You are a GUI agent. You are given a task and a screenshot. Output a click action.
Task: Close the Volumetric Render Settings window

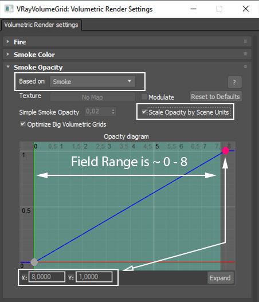(x=246, y=9)
